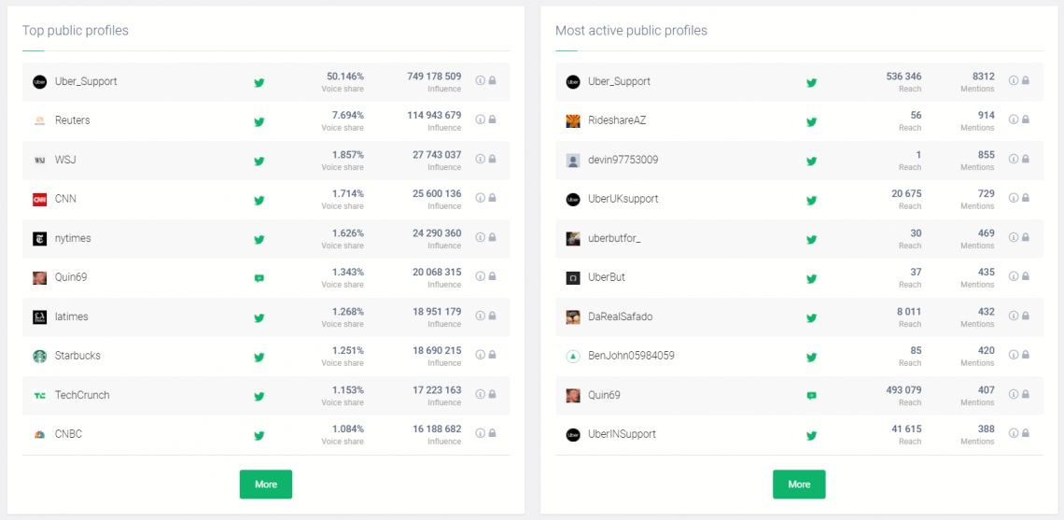Click the 16 188 682 influence value

pos(436,429)
